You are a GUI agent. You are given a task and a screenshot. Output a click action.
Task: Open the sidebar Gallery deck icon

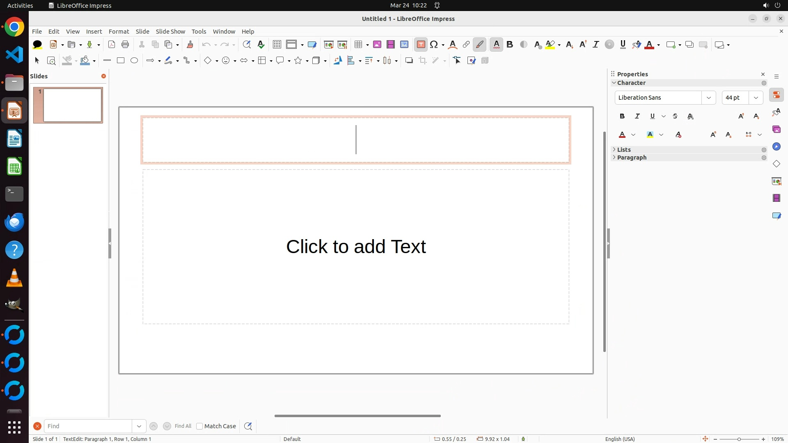point(776,130)
